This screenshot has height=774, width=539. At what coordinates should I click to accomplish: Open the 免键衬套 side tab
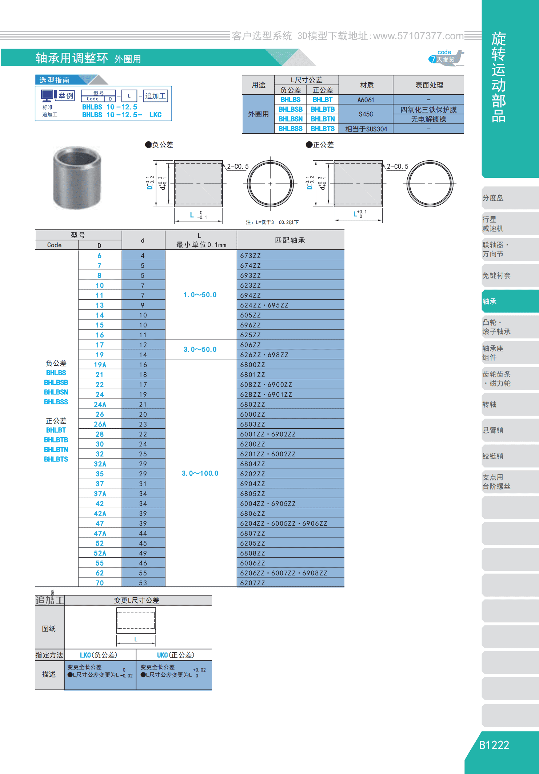pos(510,275)
